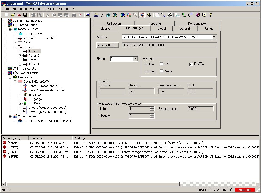This screenshot has width=261, height=193.
Task: Expand the SYSTEM - Konfiguration node
Action: click(x=5, y=21)
